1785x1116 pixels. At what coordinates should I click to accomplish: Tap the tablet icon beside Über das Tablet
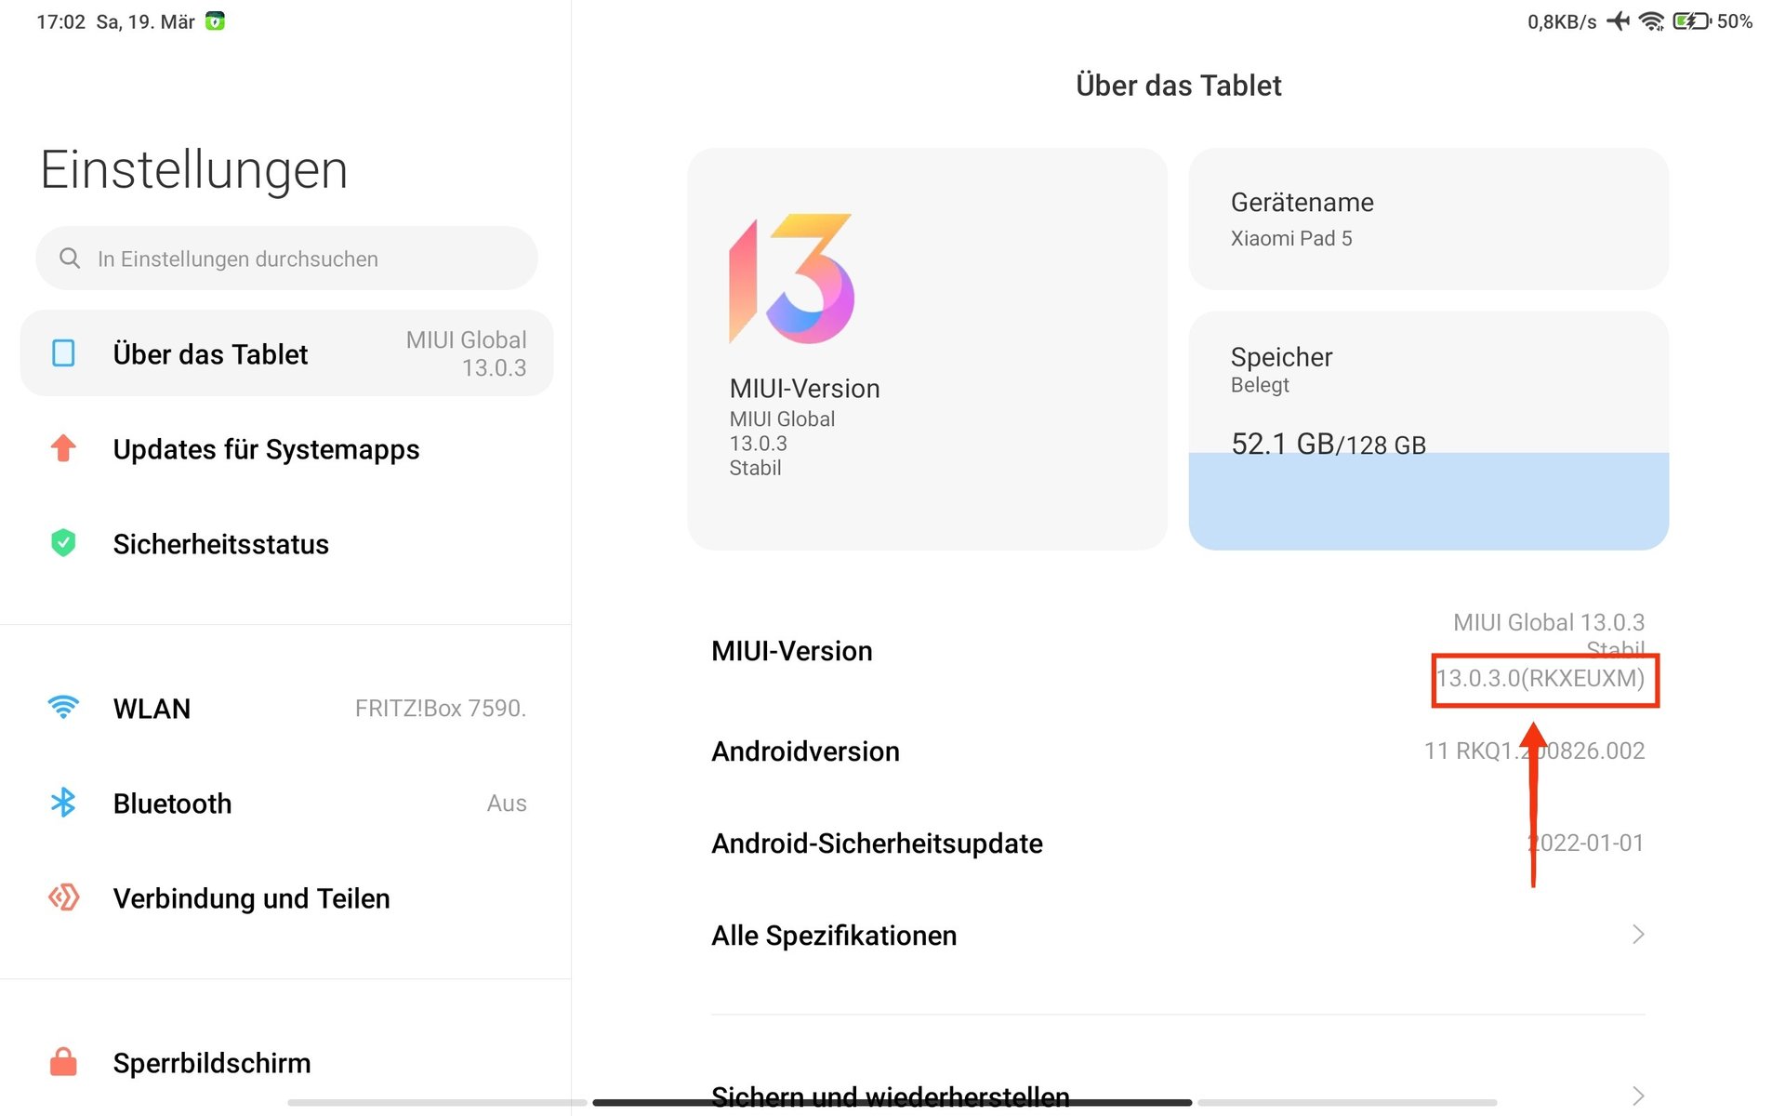pyautogui.click(x=63, y=353)
